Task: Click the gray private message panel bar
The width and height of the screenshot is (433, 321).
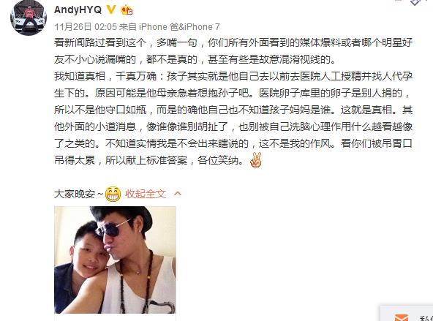Action: 406,313
